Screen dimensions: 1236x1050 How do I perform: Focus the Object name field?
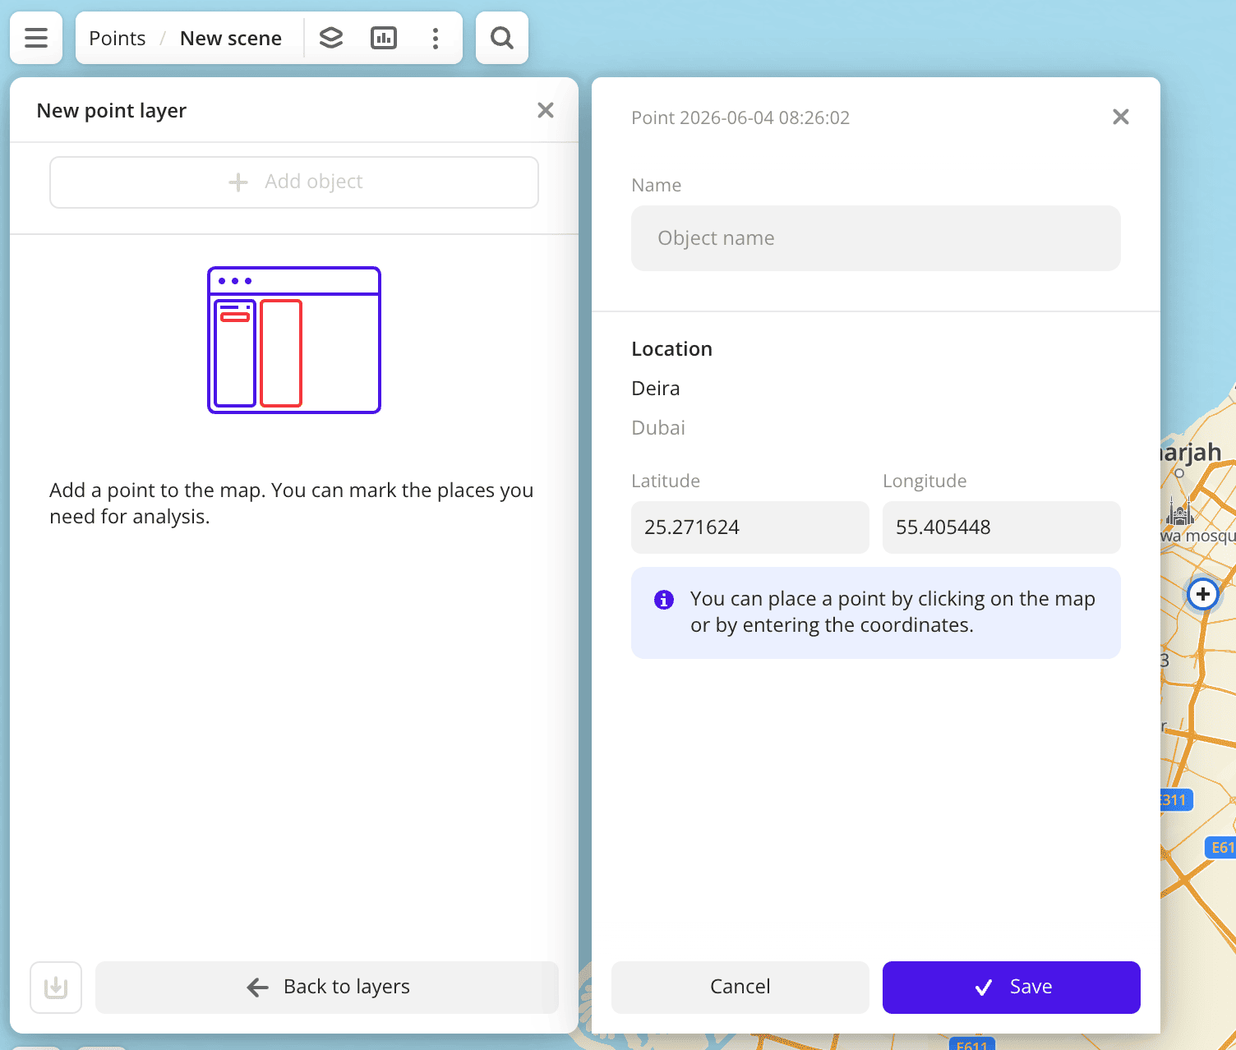[x=876, y=238]
